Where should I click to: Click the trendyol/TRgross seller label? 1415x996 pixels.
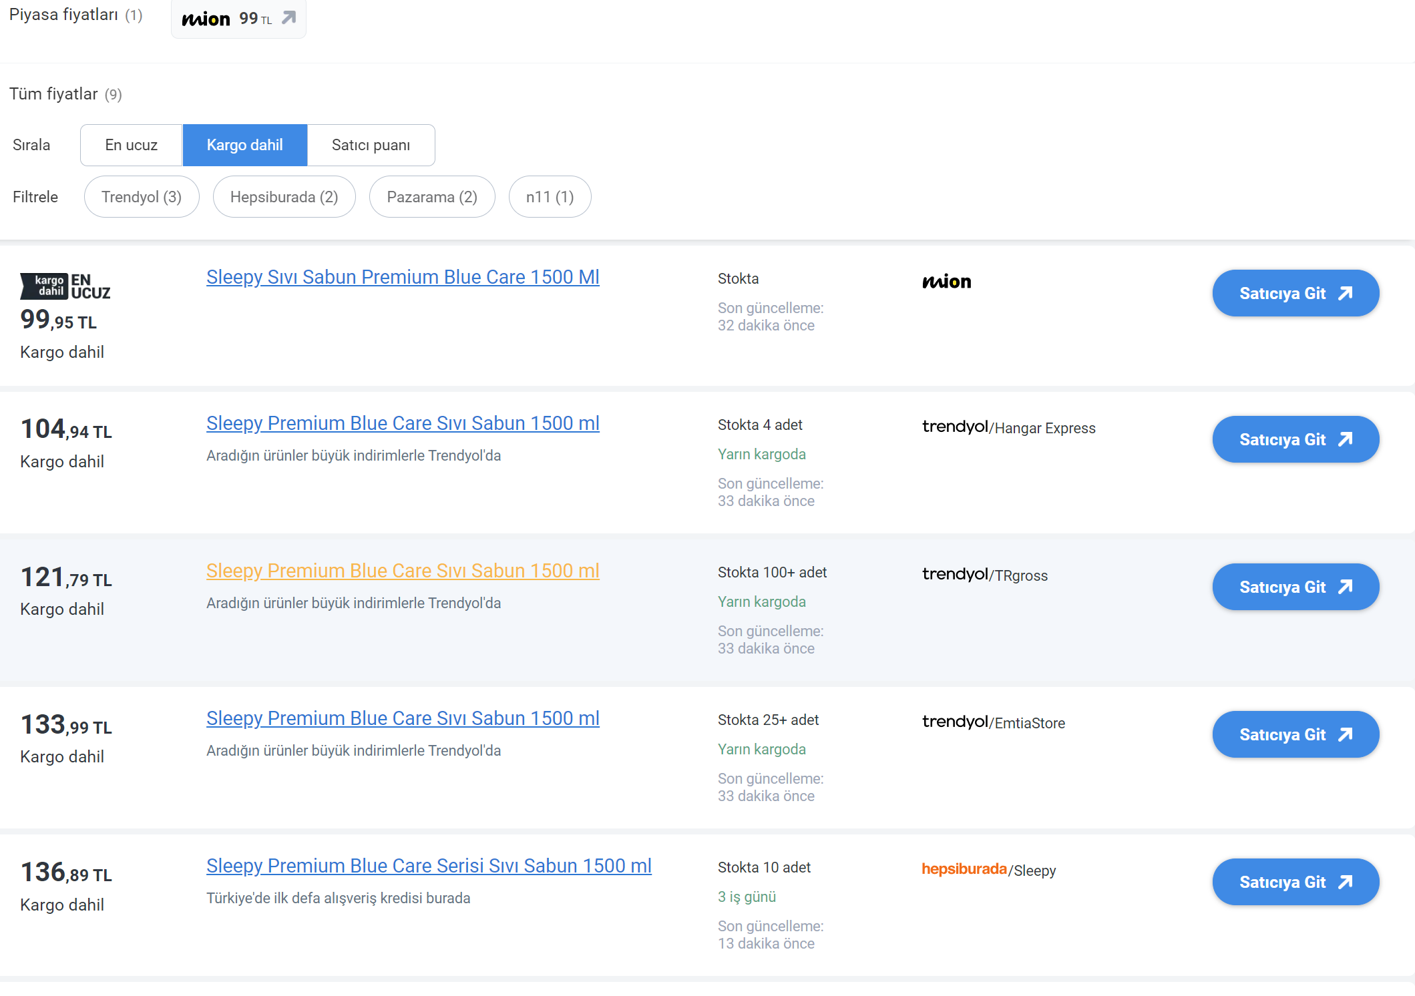pos(984,575)
